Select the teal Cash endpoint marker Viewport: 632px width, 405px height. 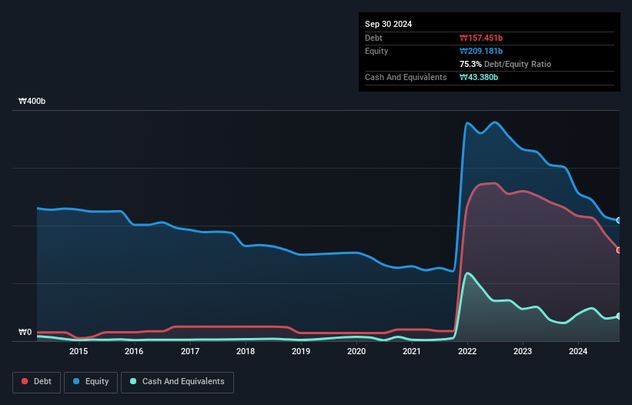(x=619, y=316)
